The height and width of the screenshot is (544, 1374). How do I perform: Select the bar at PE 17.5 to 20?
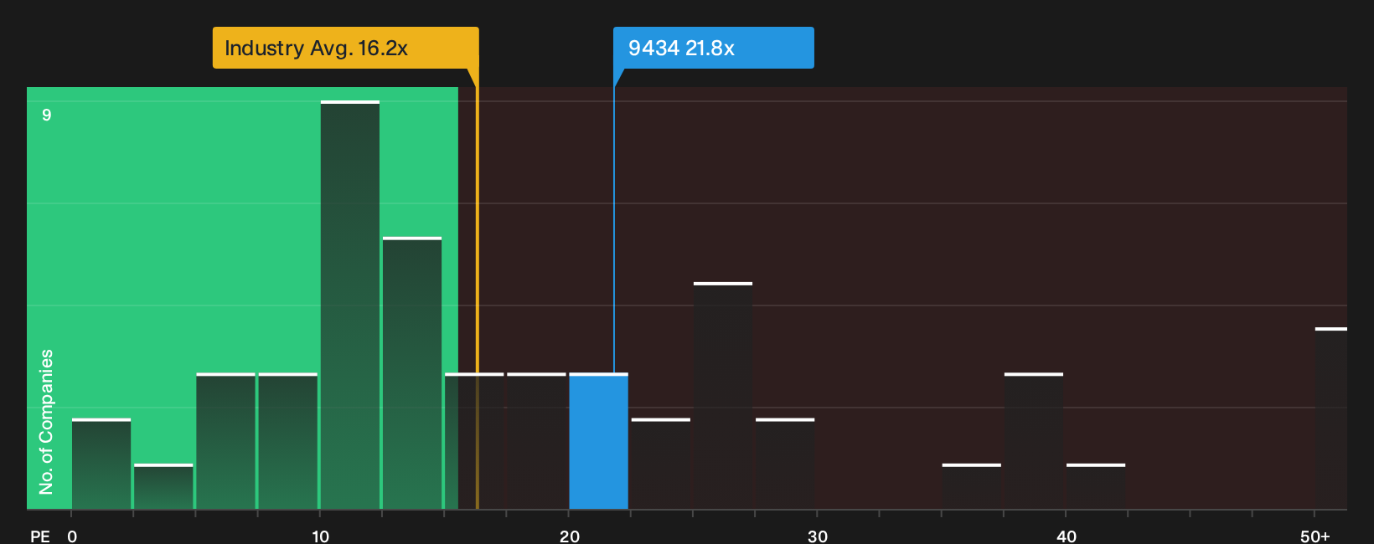coord(537,441)
